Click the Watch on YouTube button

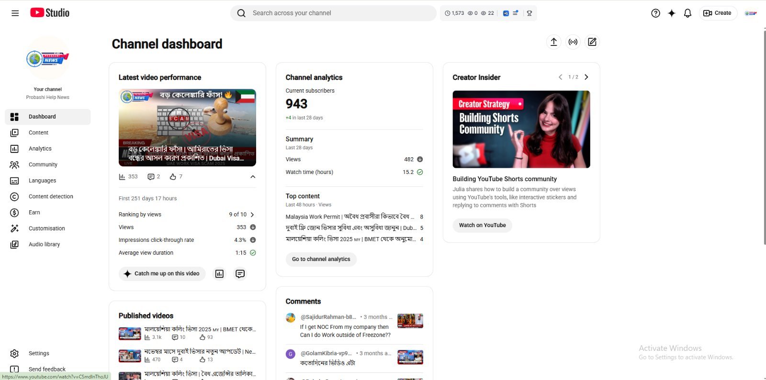[x=482, y=225]
